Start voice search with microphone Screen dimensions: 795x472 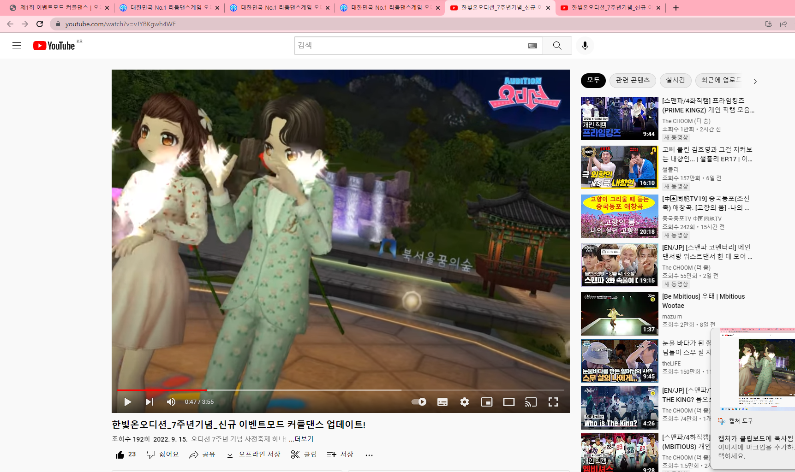(585, 46)
